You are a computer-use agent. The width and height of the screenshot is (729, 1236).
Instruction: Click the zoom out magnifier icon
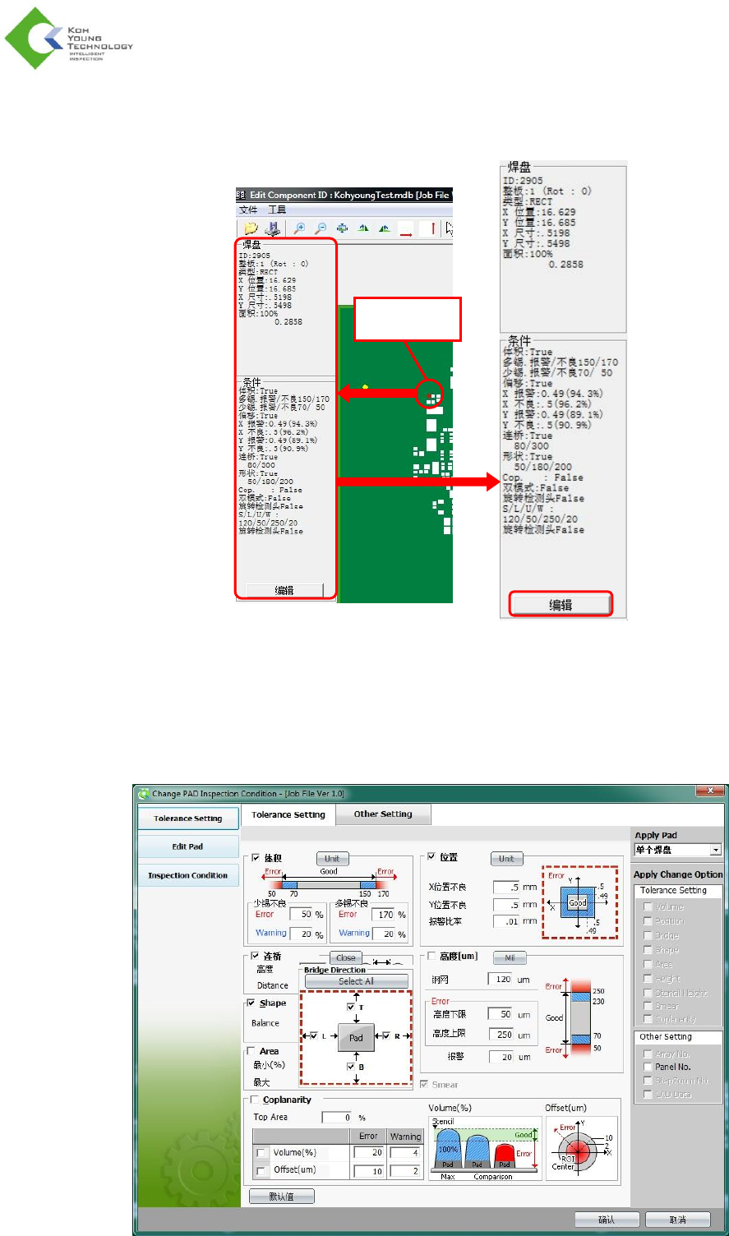321,229
